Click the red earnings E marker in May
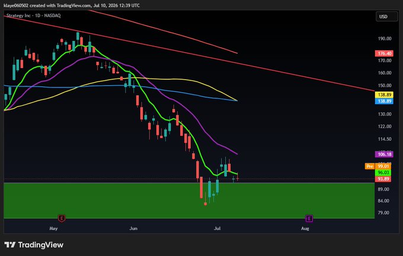 pyautogui.click(x=62, y=218)
